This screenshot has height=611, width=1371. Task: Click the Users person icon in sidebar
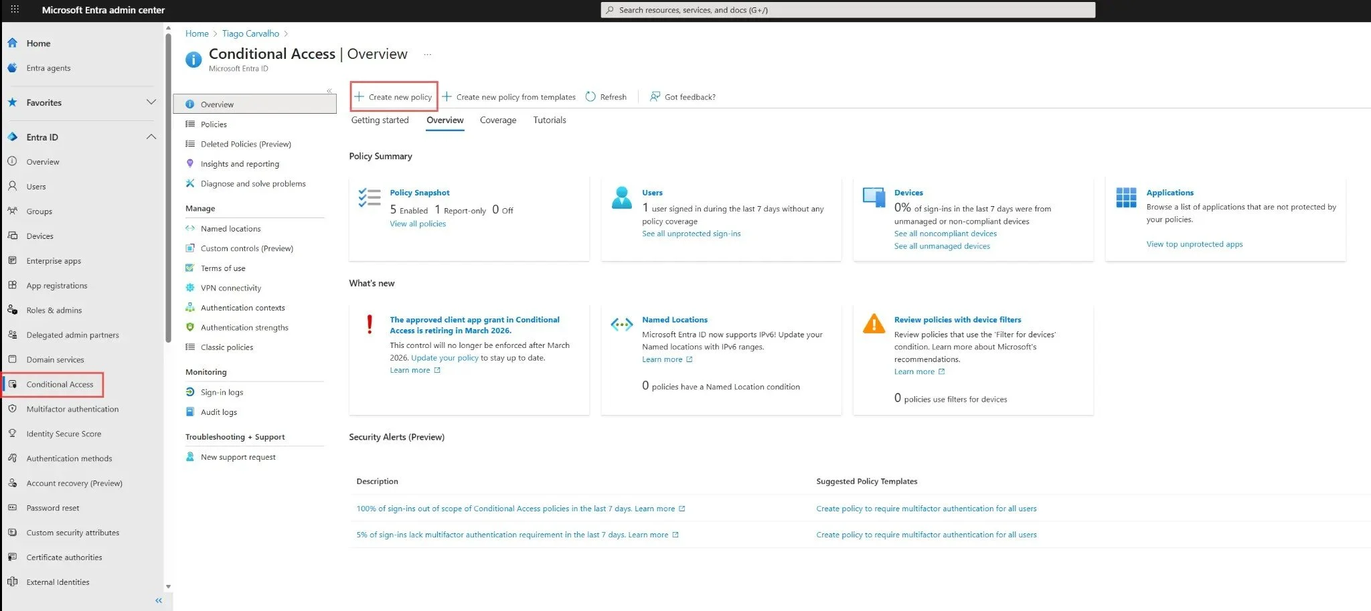click(x=12, y=186)
